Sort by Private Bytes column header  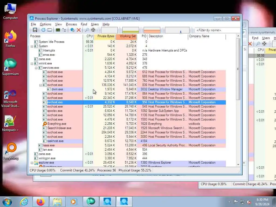coord(105,36)
